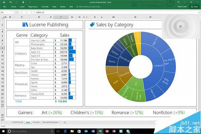The height and width of the screenshot is (134, 201).
Task: Open Task View on the taskbar
Action: [58, 131]
